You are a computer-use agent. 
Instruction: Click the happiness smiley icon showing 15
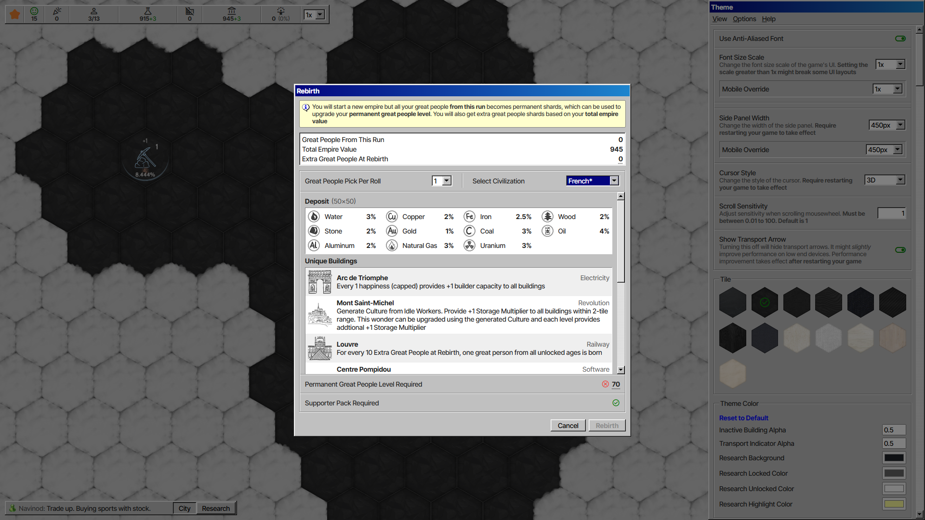[34, 11]
